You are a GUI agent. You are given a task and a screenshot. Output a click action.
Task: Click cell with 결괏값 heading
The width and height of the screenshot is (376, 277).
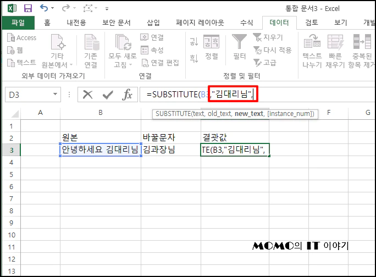(235, 137)
